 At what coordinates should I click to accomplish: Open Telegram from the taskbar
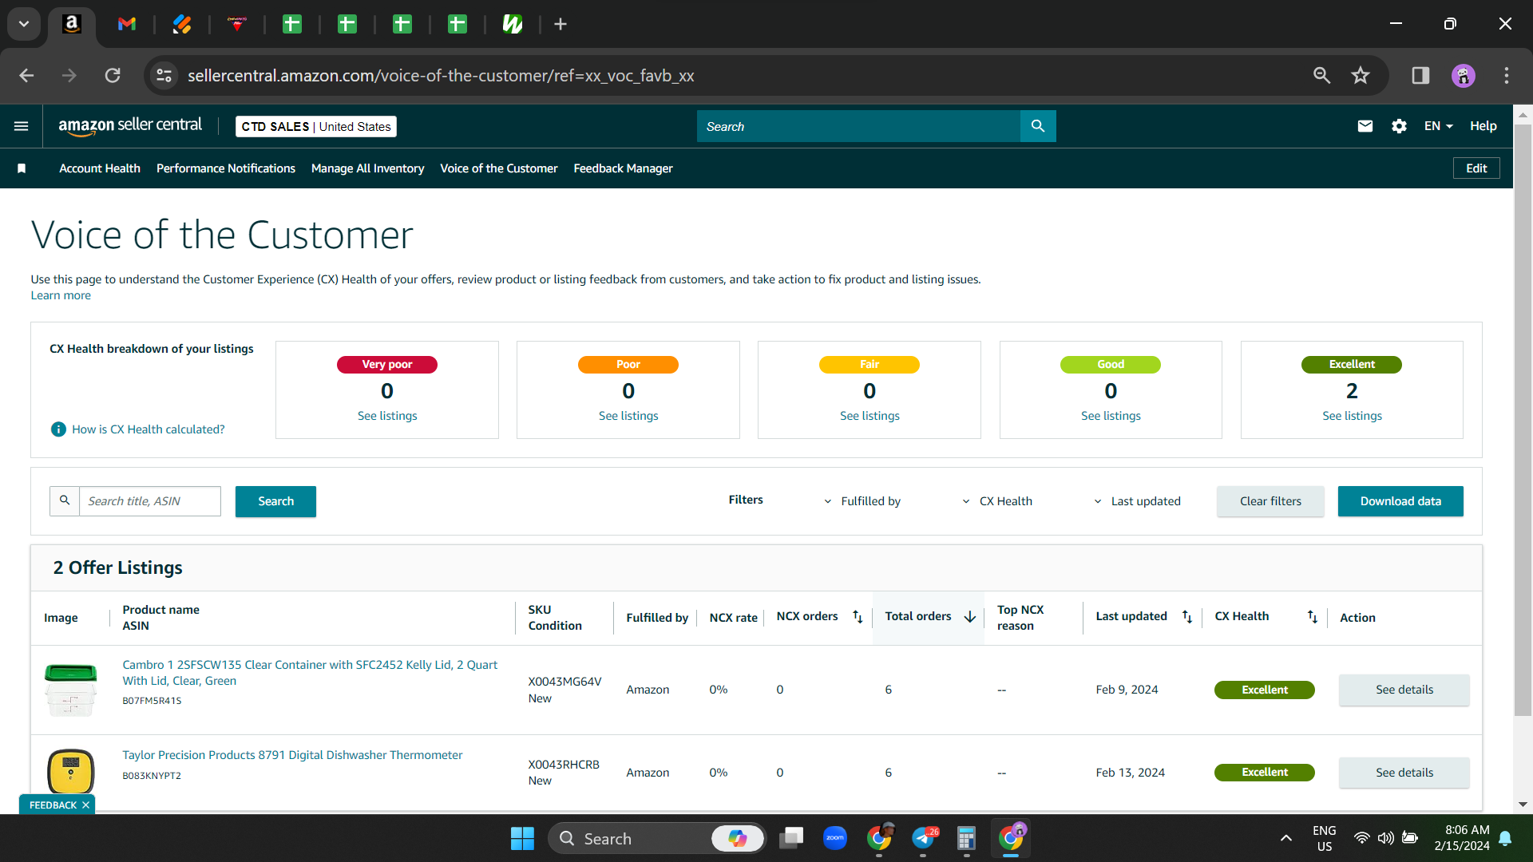[924, 838]
